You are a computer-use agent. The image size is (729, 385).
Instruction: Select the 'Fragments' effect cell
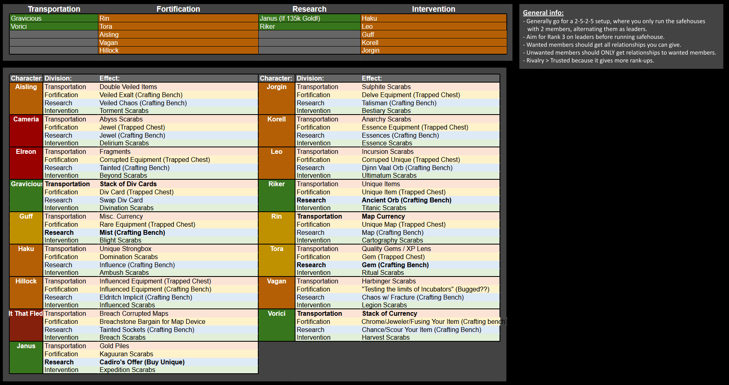tap(178, 151)
